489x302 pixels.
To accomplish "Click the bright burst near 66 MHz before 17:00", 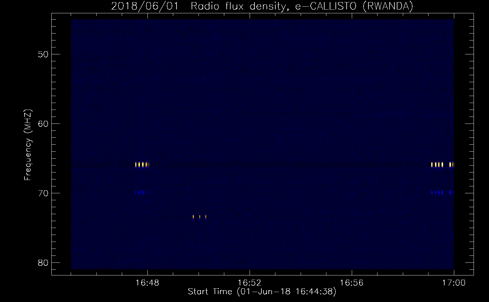I will (x=442, y=165).
